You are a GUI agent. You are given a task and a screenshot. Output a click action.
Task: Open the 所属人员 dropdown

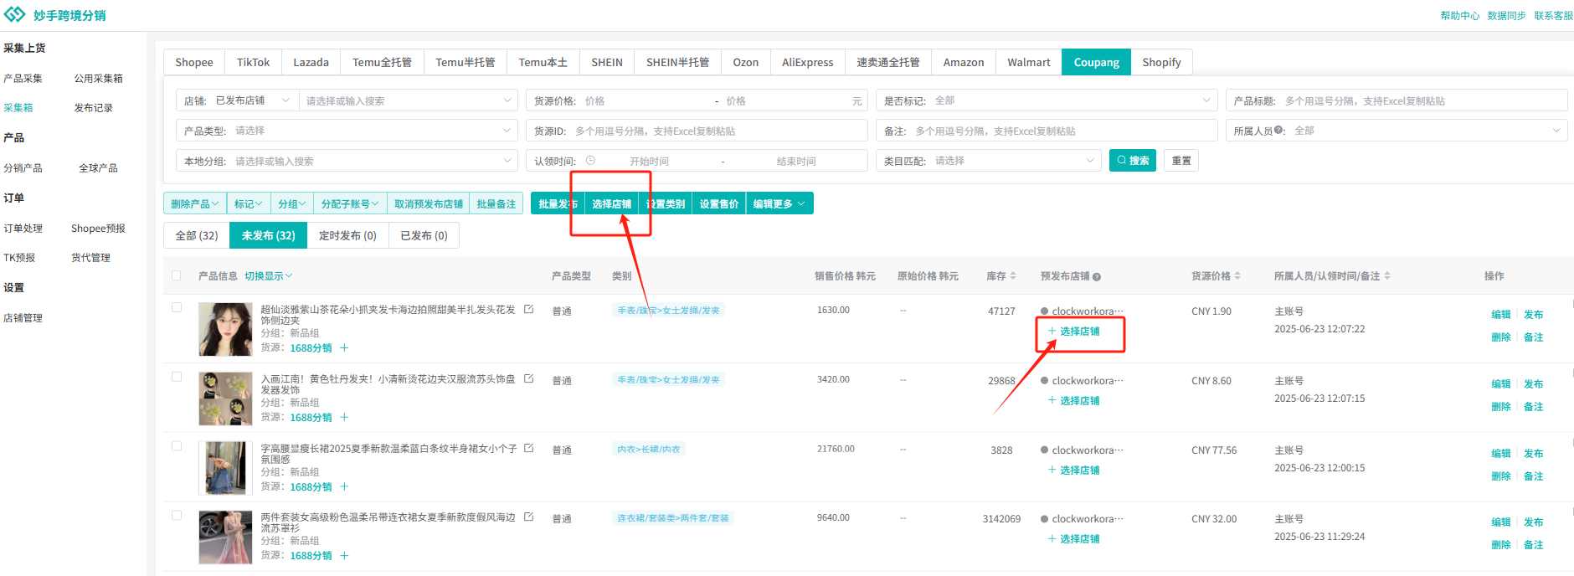(1397, 131)
